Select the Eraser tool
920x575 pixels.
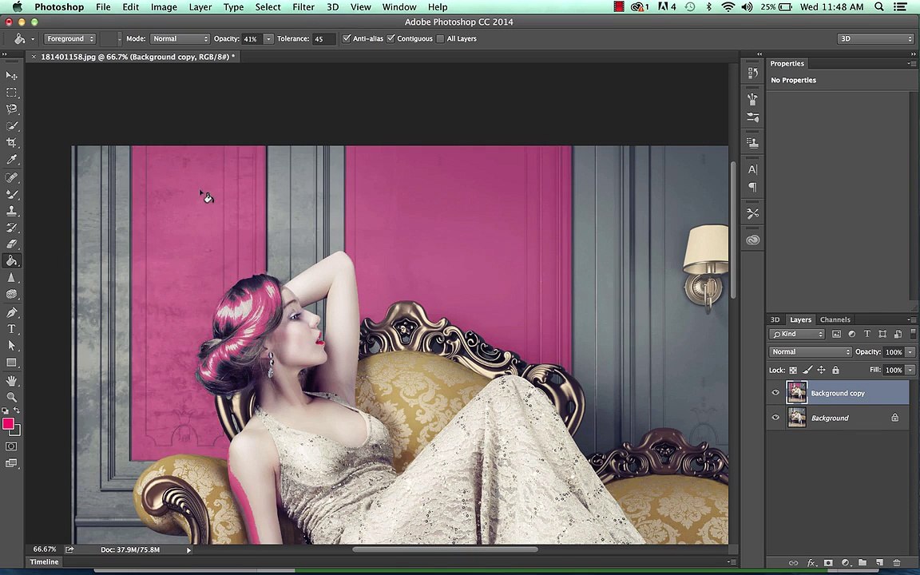(x=11, y=244)
